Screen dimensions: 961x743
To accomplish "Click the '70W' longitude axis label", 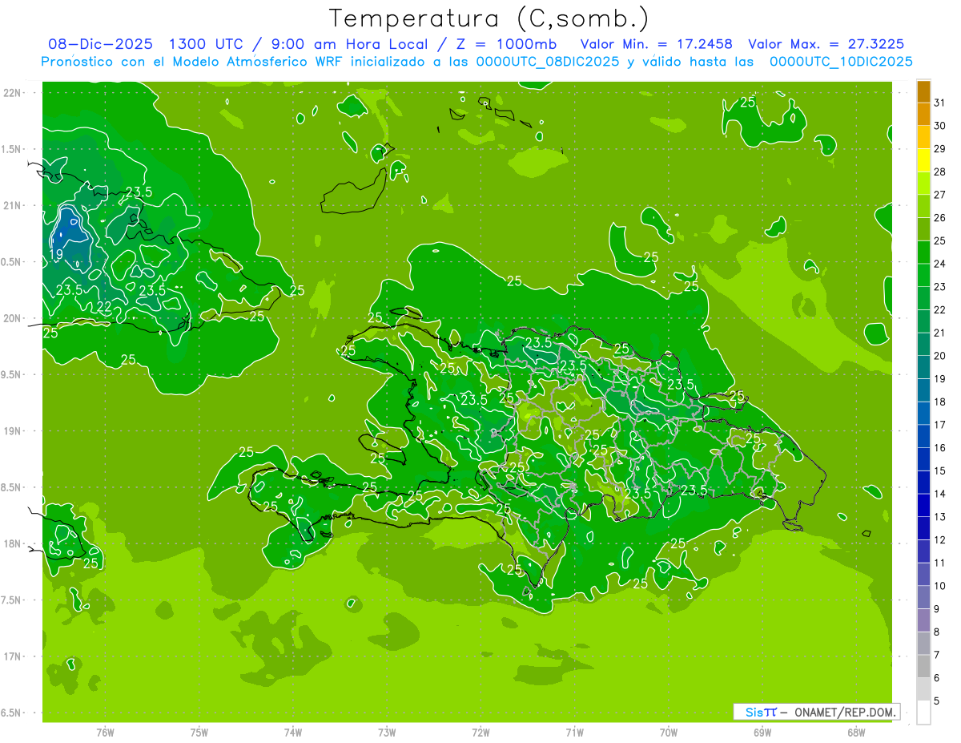I will [x=669, y=732].
